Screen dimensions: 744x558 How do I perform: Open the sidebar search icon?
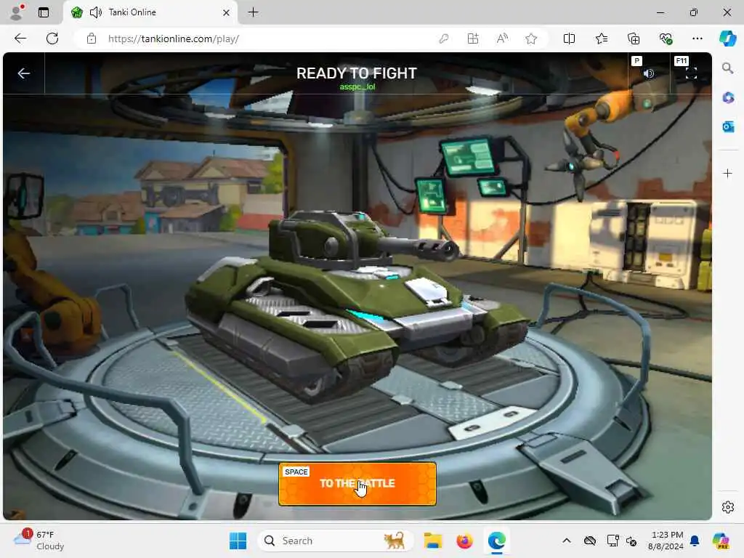click(728, 68)
